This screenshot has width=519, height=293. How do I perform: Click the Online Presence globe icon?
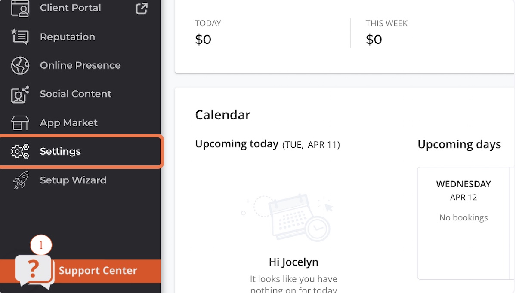[x=20, y=65]
